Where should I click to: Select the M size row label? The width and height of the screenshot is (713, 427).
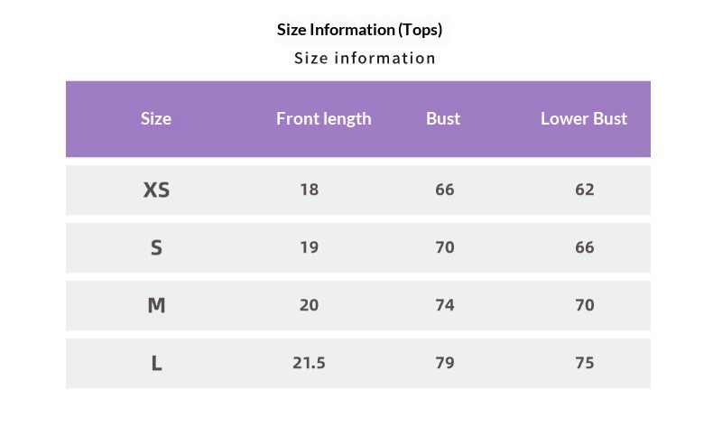156,305
